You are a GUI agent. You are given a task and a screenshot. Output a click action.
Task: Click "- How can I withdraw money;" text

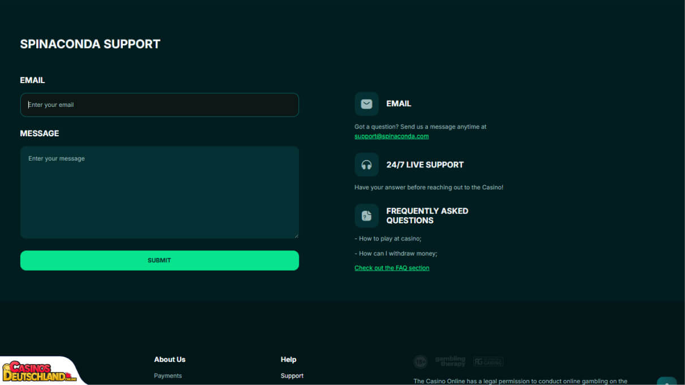coord(396,253)
